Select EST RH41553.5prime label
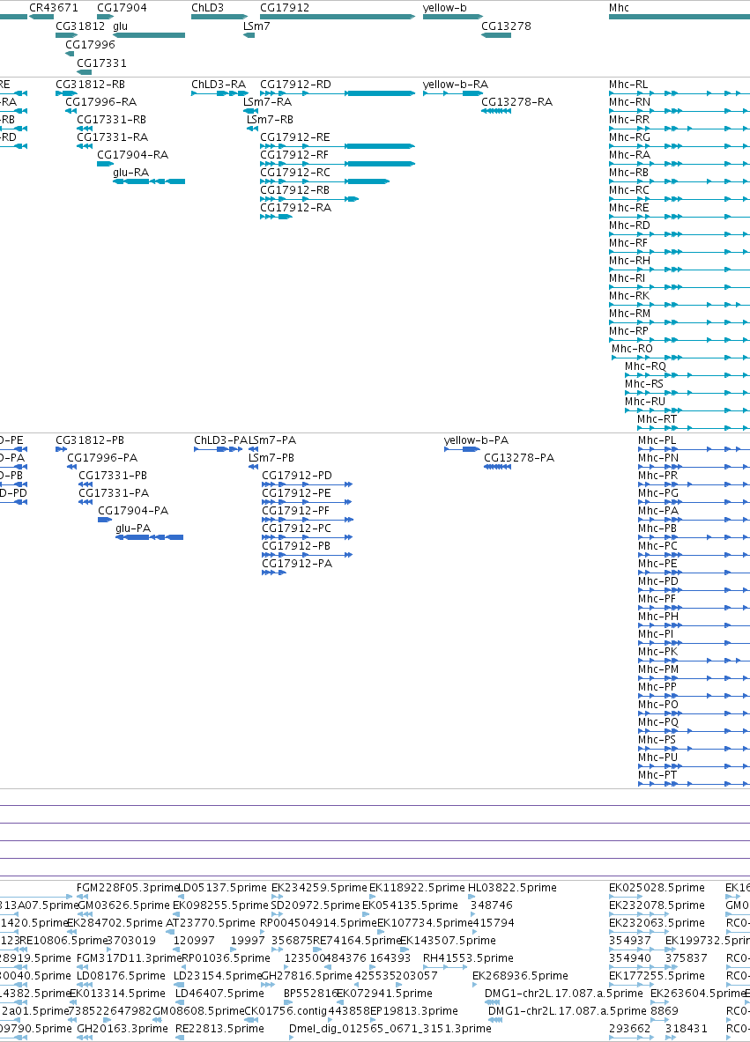Image resolution: width=750 pixels, height=1042 pixels. (468, 957)
